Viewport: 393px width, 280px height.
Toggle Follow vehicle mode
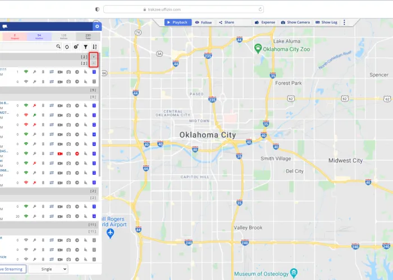203,22
